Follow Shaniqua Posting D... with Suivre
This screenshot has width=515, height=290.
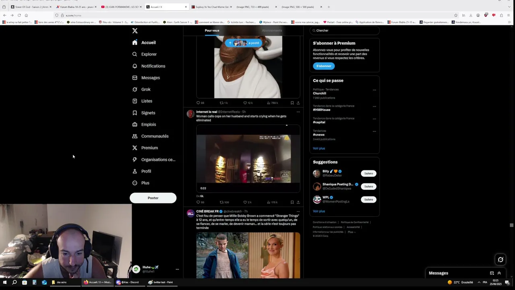(x=369, y=186)
